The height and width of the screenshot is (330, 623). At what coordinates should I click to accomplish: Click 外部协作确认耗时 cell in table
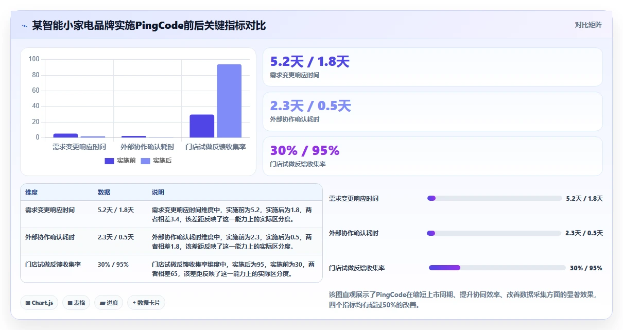click(x=50, y=237)
